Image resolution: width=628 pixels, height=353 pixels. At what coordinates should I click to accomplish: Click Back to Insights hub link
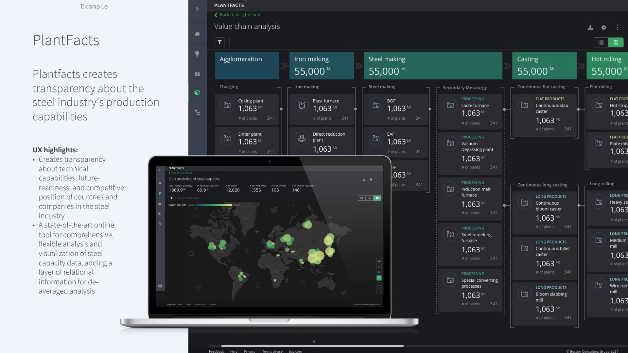click(237, 15)
